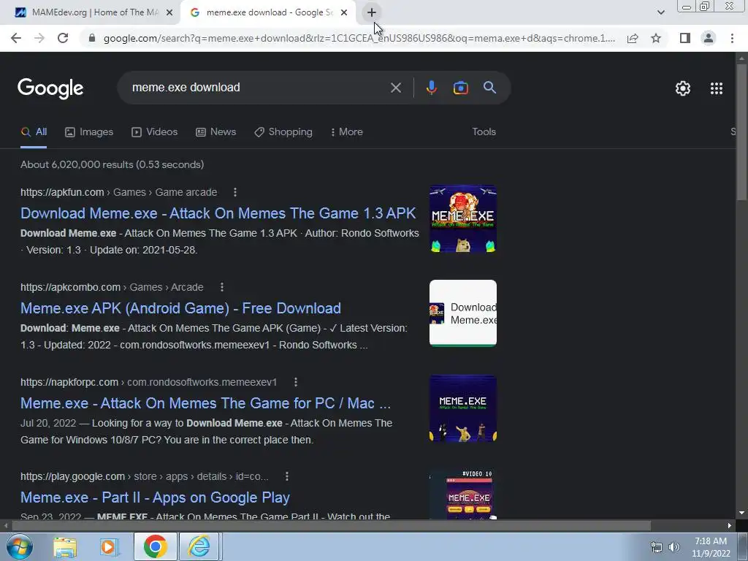Open the Chrome profile avatar
This screenshot has width=748, height=561.
click(x=709, y=38)
